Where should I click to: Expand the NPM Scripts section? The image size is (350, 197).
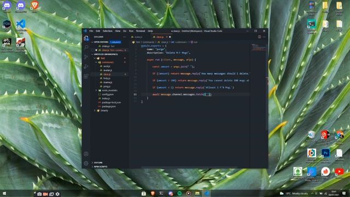[x=101, y=166]
